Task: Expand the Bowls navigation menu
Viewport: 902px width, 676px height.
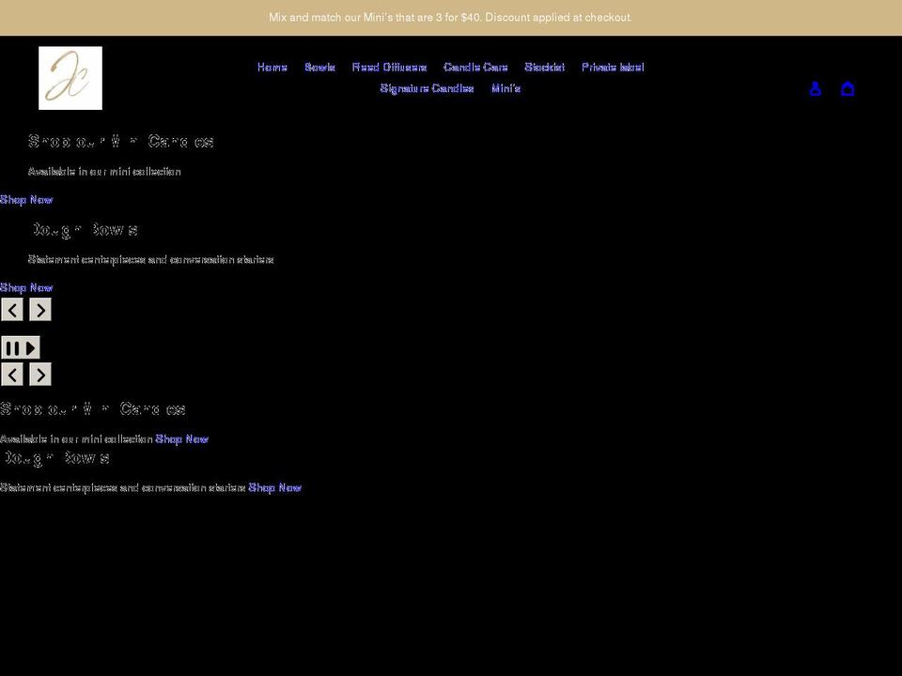Action: coord(320,67)
